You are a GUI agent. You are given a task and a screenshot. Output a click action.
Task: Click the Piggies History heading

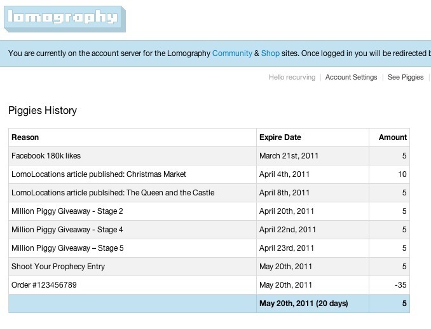43,111
